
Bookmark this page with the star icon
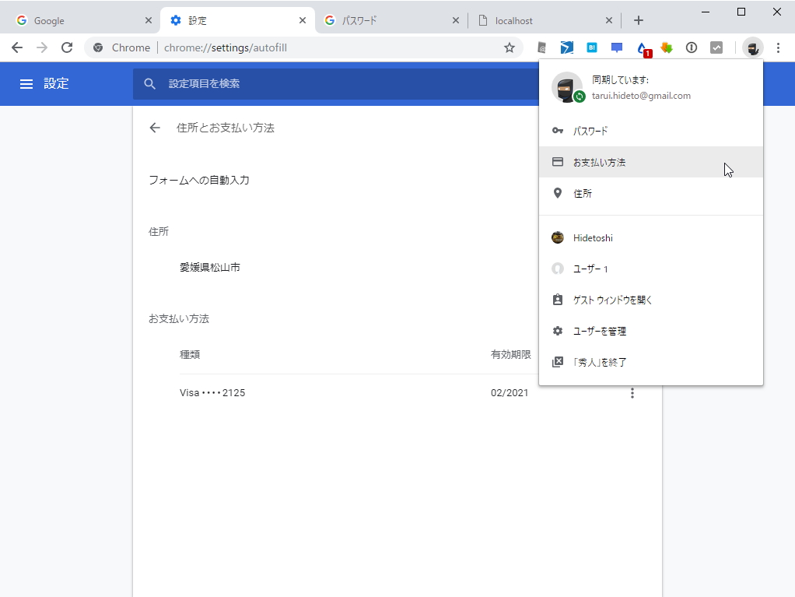[510, 47]
